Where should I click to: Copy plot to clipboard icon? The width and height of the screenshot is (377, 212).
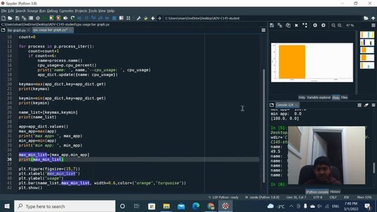288,25
